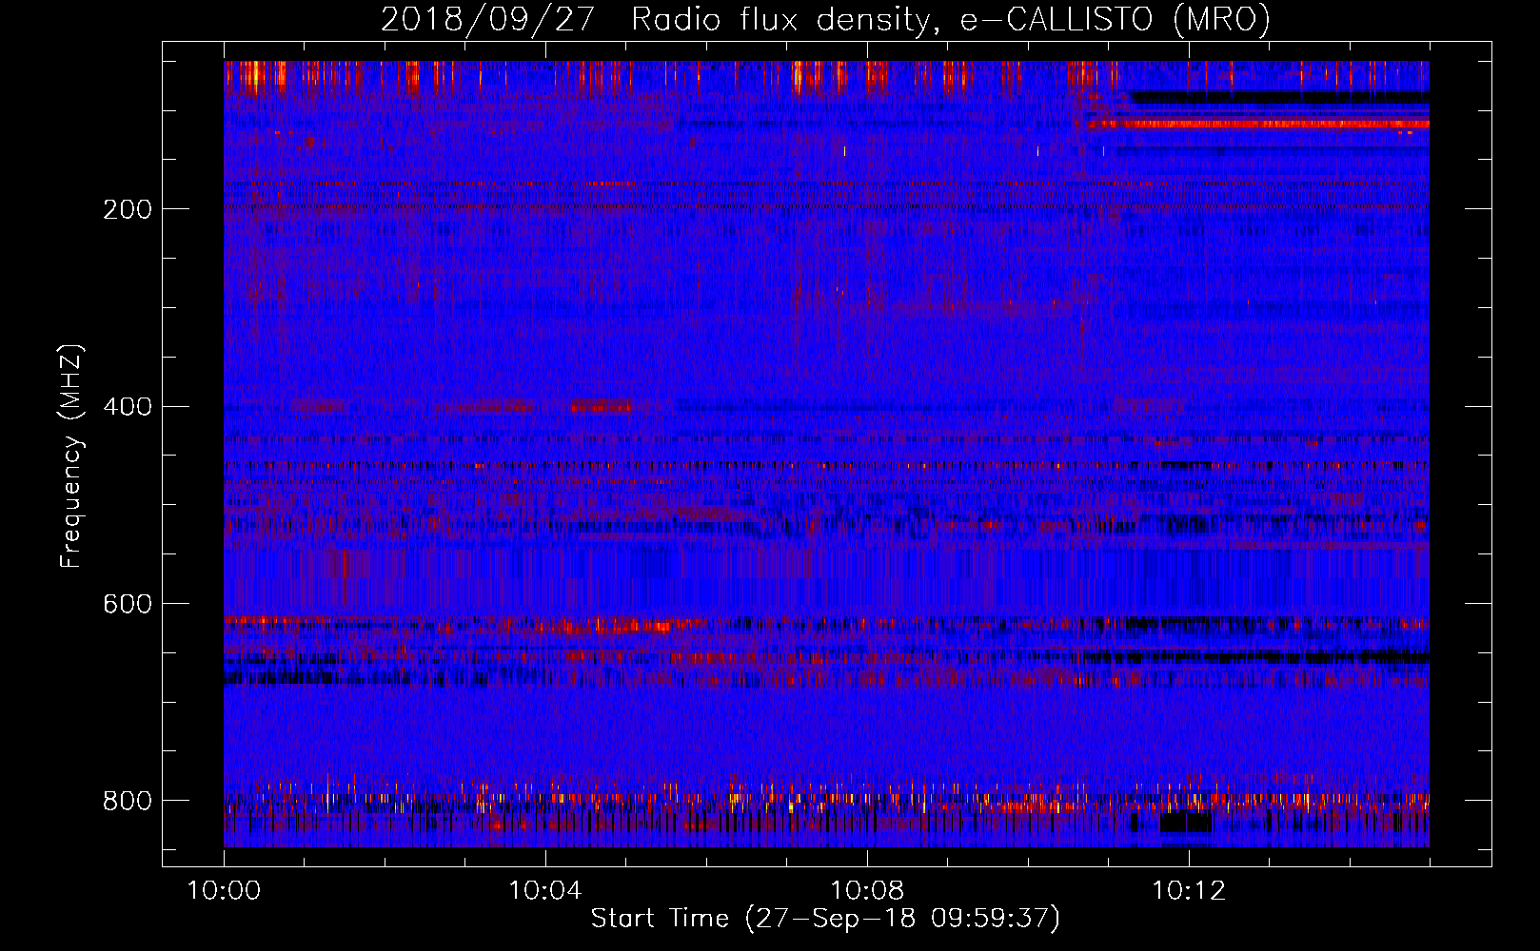Click the x-axis label 'Start Time (27-Sep-18 09:59:37)'
1540x951 pixels.
[825, 919]
